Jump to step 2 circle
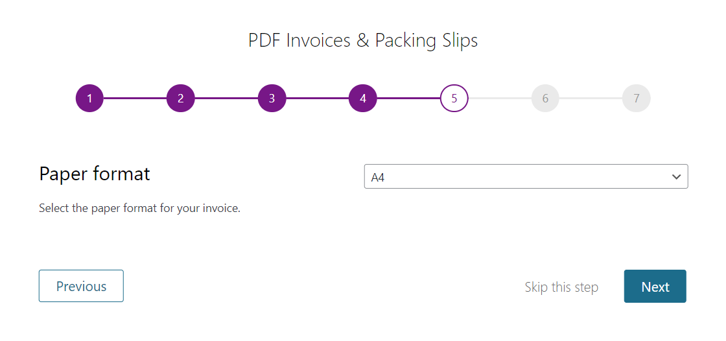This screenshot has width=726, height=341. click(181, 99)
